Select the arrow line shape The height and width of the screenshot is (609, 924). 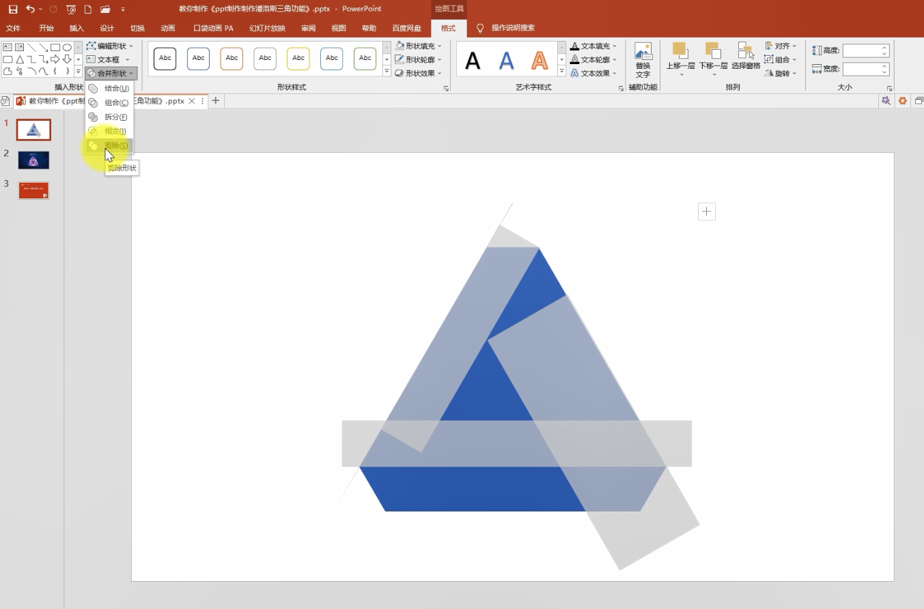click(43, 47)
